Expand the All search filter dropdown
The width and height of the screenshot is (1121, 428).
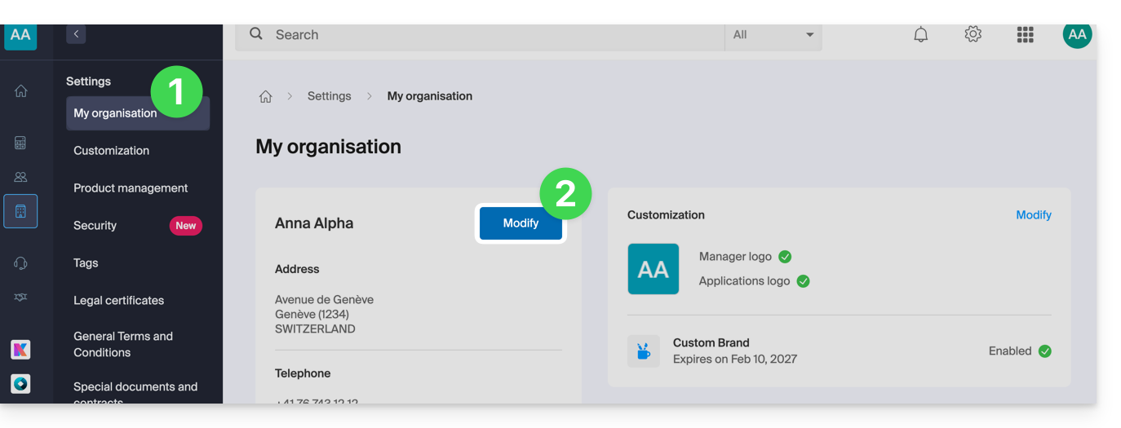(773, 35)
